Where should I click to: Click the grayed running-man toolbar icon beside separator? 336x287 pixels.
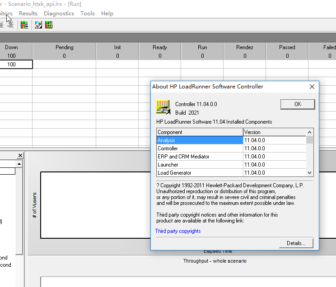(x=10, y=25)
